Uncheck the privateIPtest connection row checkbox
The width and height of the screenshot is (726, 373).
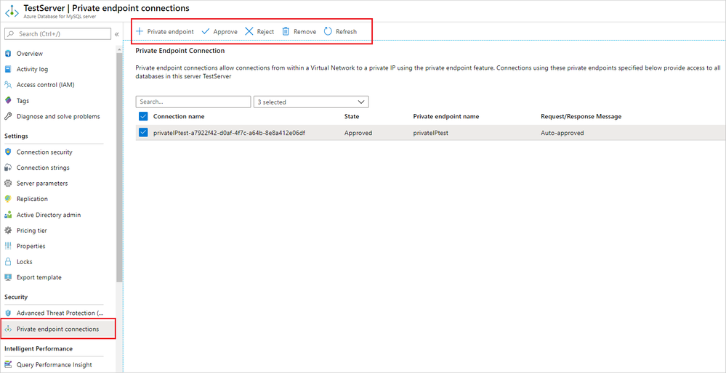point(143,133)
